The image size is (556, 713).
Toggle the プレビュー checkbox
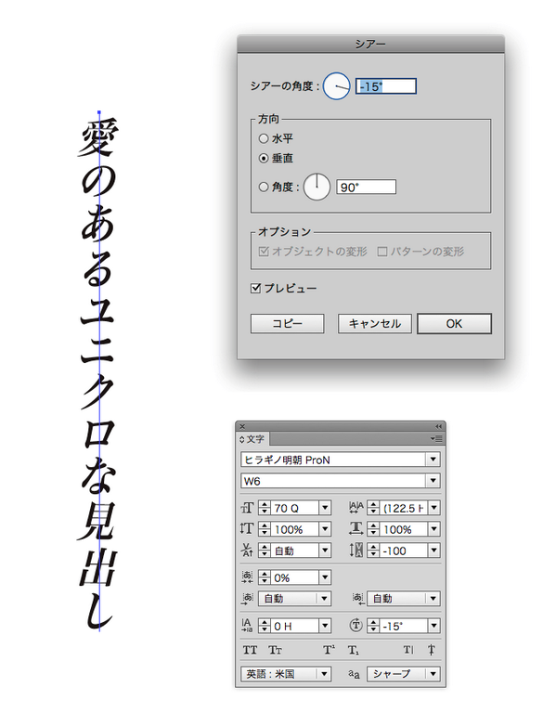click(x=255, y=288)
